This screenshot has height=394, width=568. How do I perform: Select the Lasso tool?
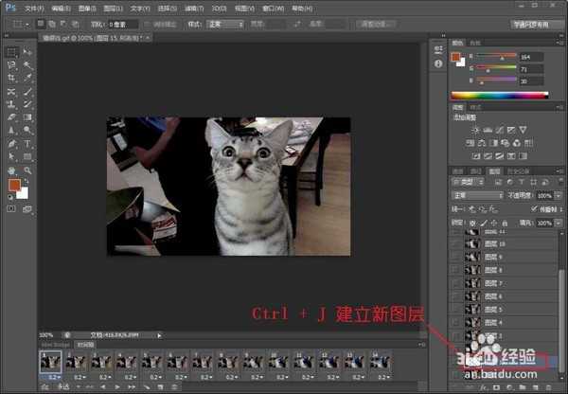(10, 64)
